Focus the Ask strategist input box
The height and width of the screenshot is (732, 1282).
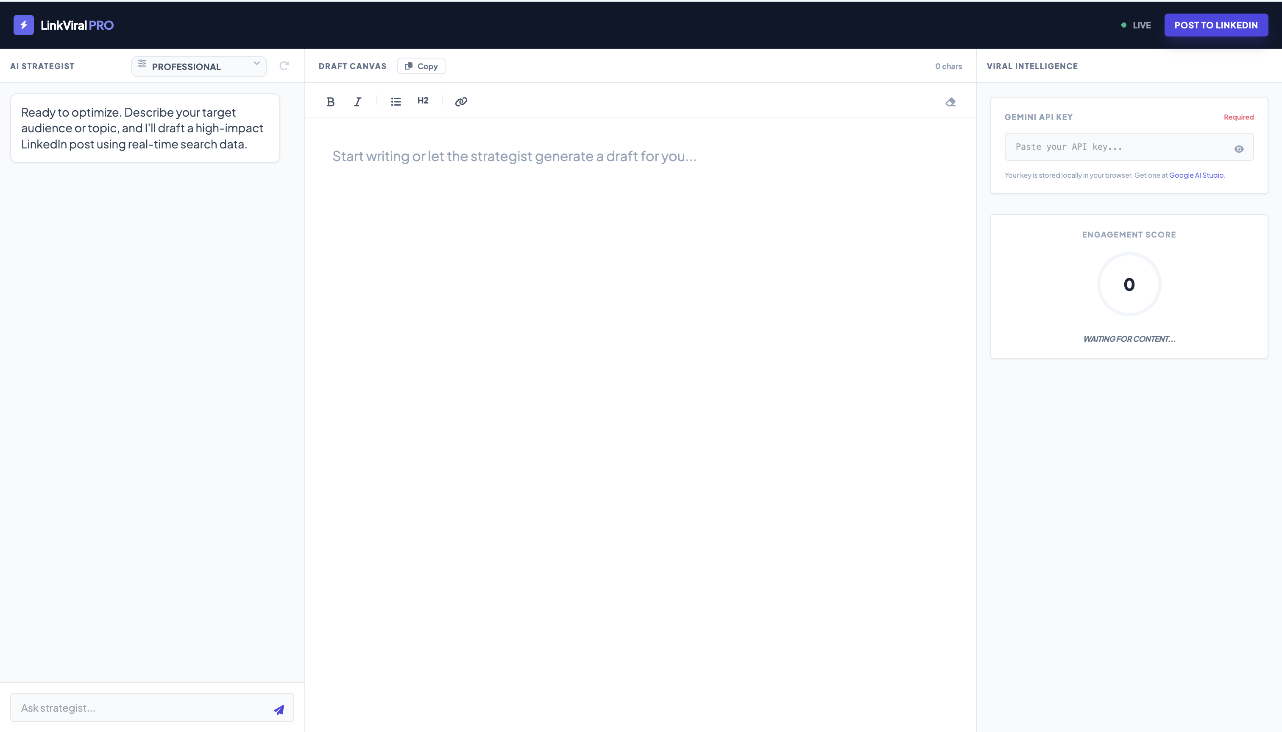click(x=141, y=708)
